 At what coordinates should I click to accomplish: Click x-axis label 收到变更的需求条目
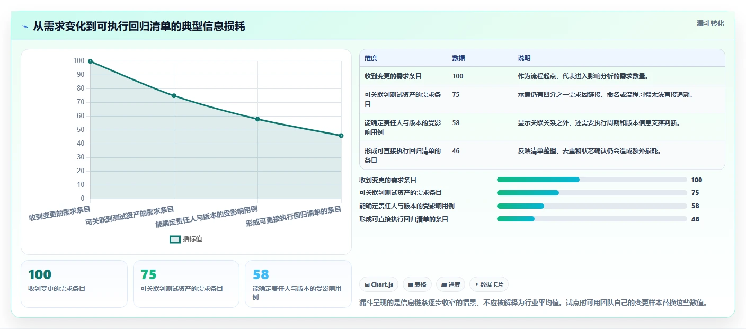click(x=60, y=214)
